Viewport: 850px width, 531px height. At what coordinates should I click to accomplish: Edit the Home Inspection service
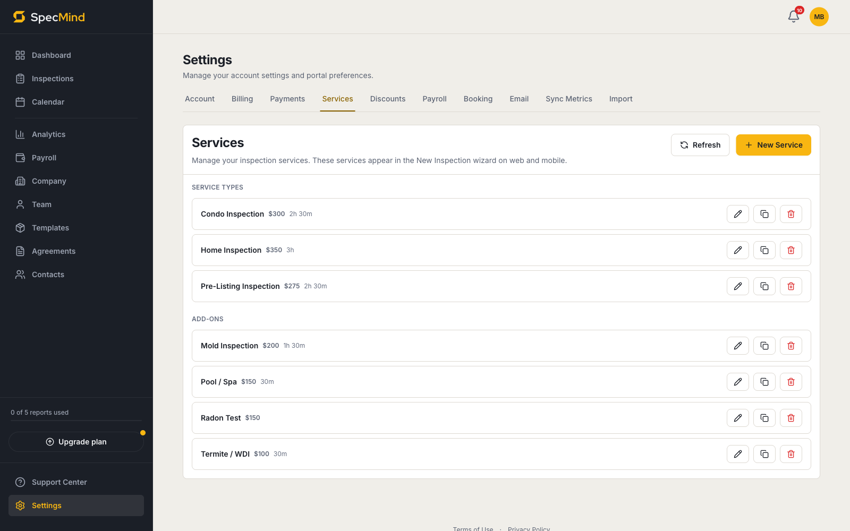738,250
